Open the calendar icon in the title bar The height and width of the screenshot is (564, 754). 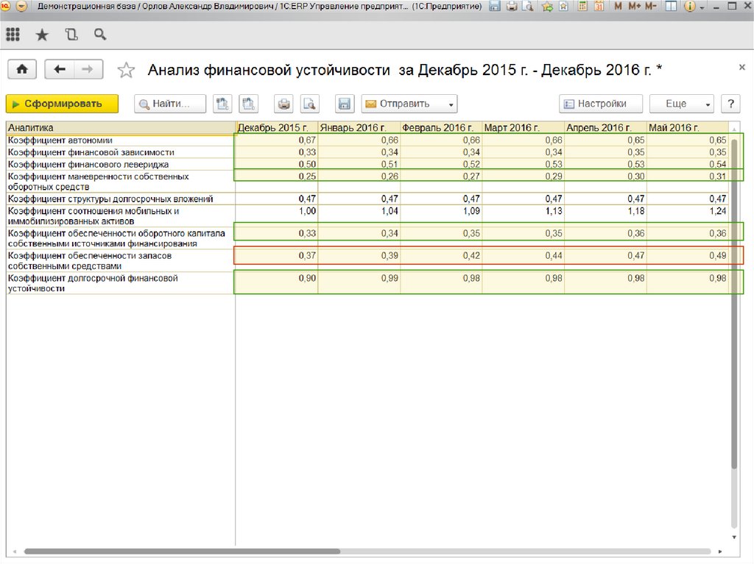[599, 7]
